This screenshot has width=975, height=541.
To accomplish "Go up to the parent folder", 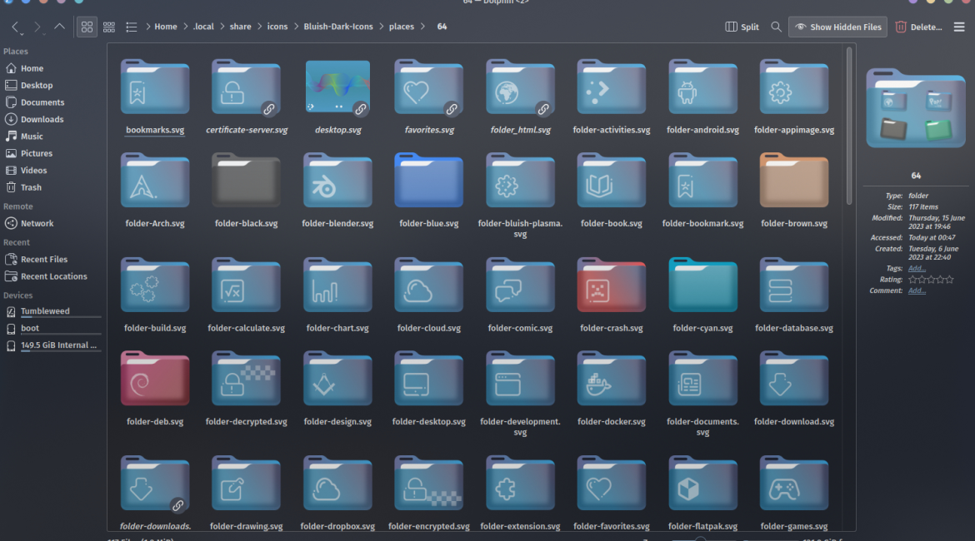I will coord(59,27).
